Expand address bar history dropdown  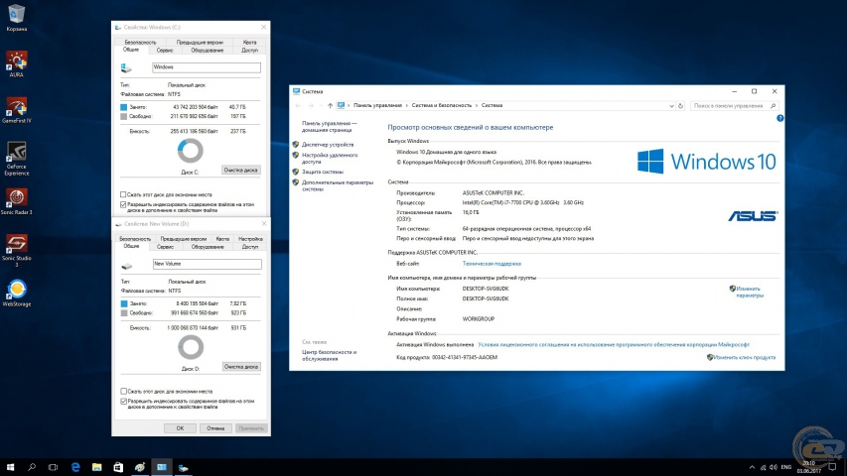(671, 106)
